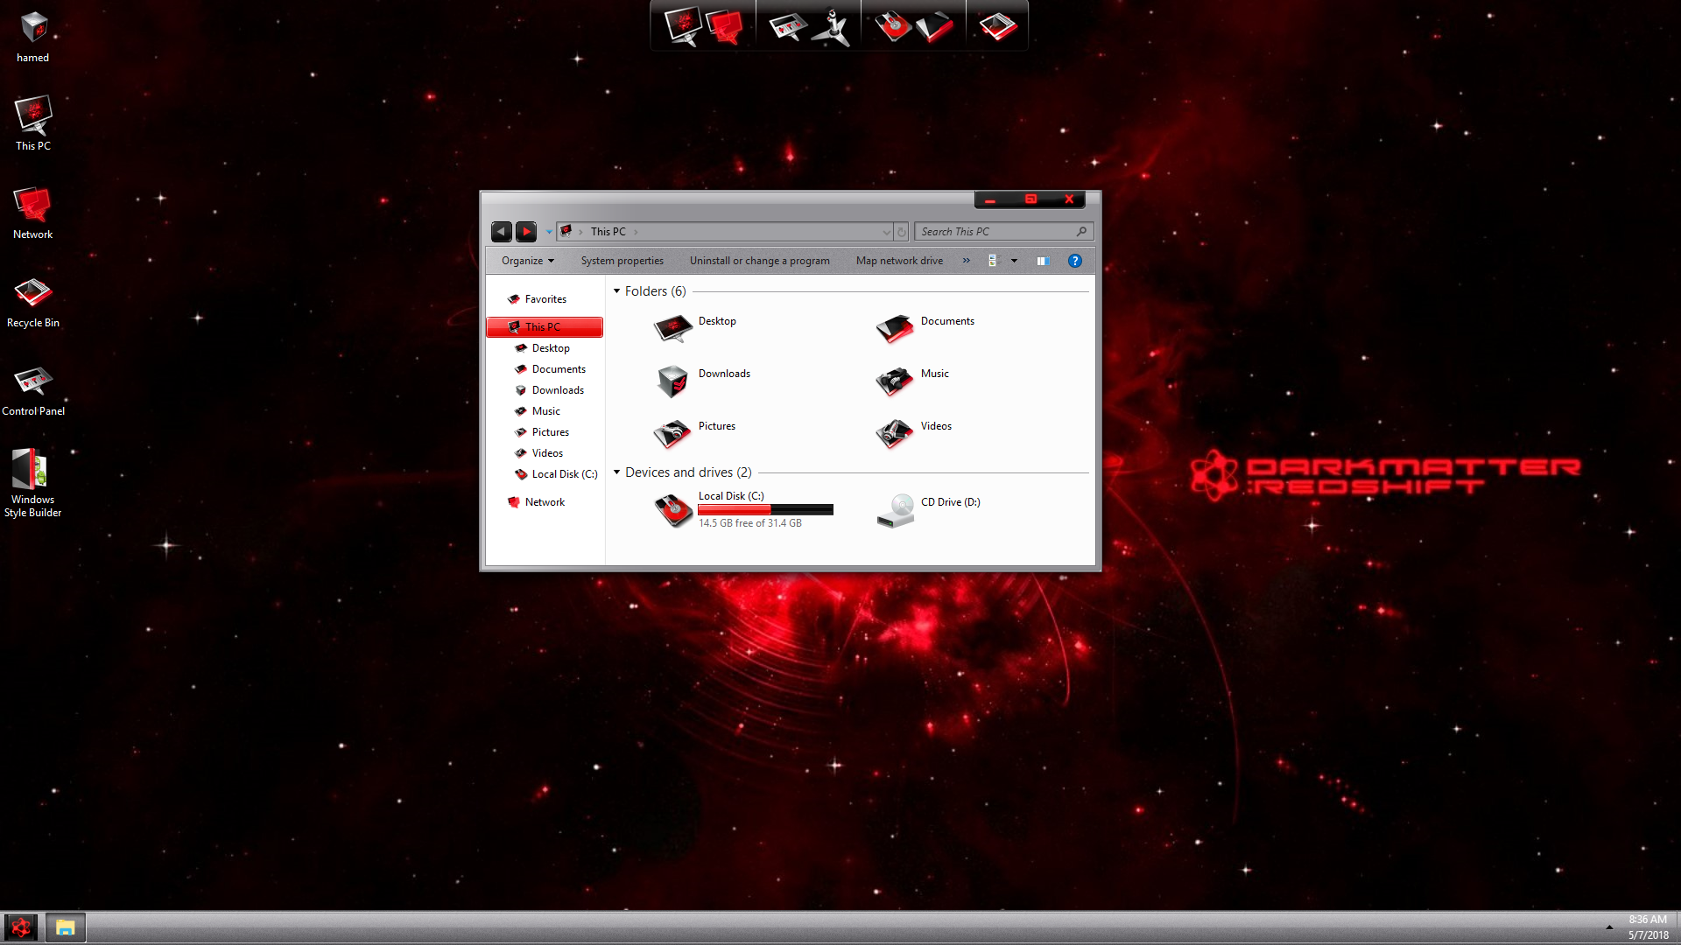Open the hard drive icon in top dock
Screen dimensions: 1681x945
coord(892,26)
